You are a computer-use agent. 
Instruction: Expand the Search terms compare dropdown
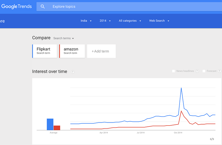coord(64,38)
